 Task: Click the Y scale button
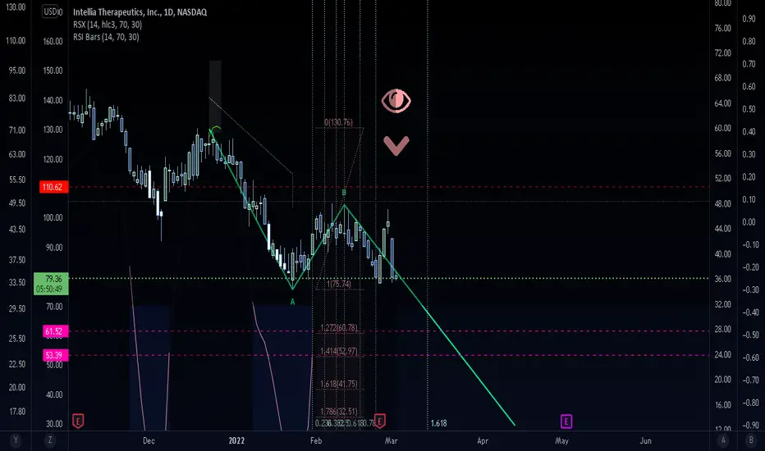(16, 440)
